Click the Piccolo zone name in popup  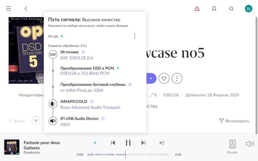(x=53, y=36)
